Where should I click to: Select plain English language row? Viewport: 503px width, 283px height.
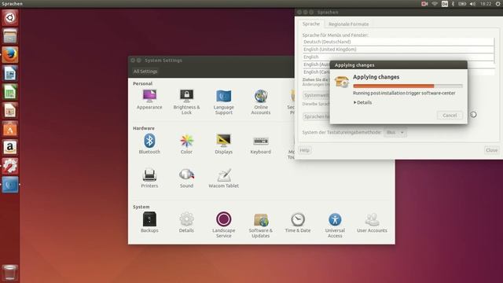[x=398, y=57]
